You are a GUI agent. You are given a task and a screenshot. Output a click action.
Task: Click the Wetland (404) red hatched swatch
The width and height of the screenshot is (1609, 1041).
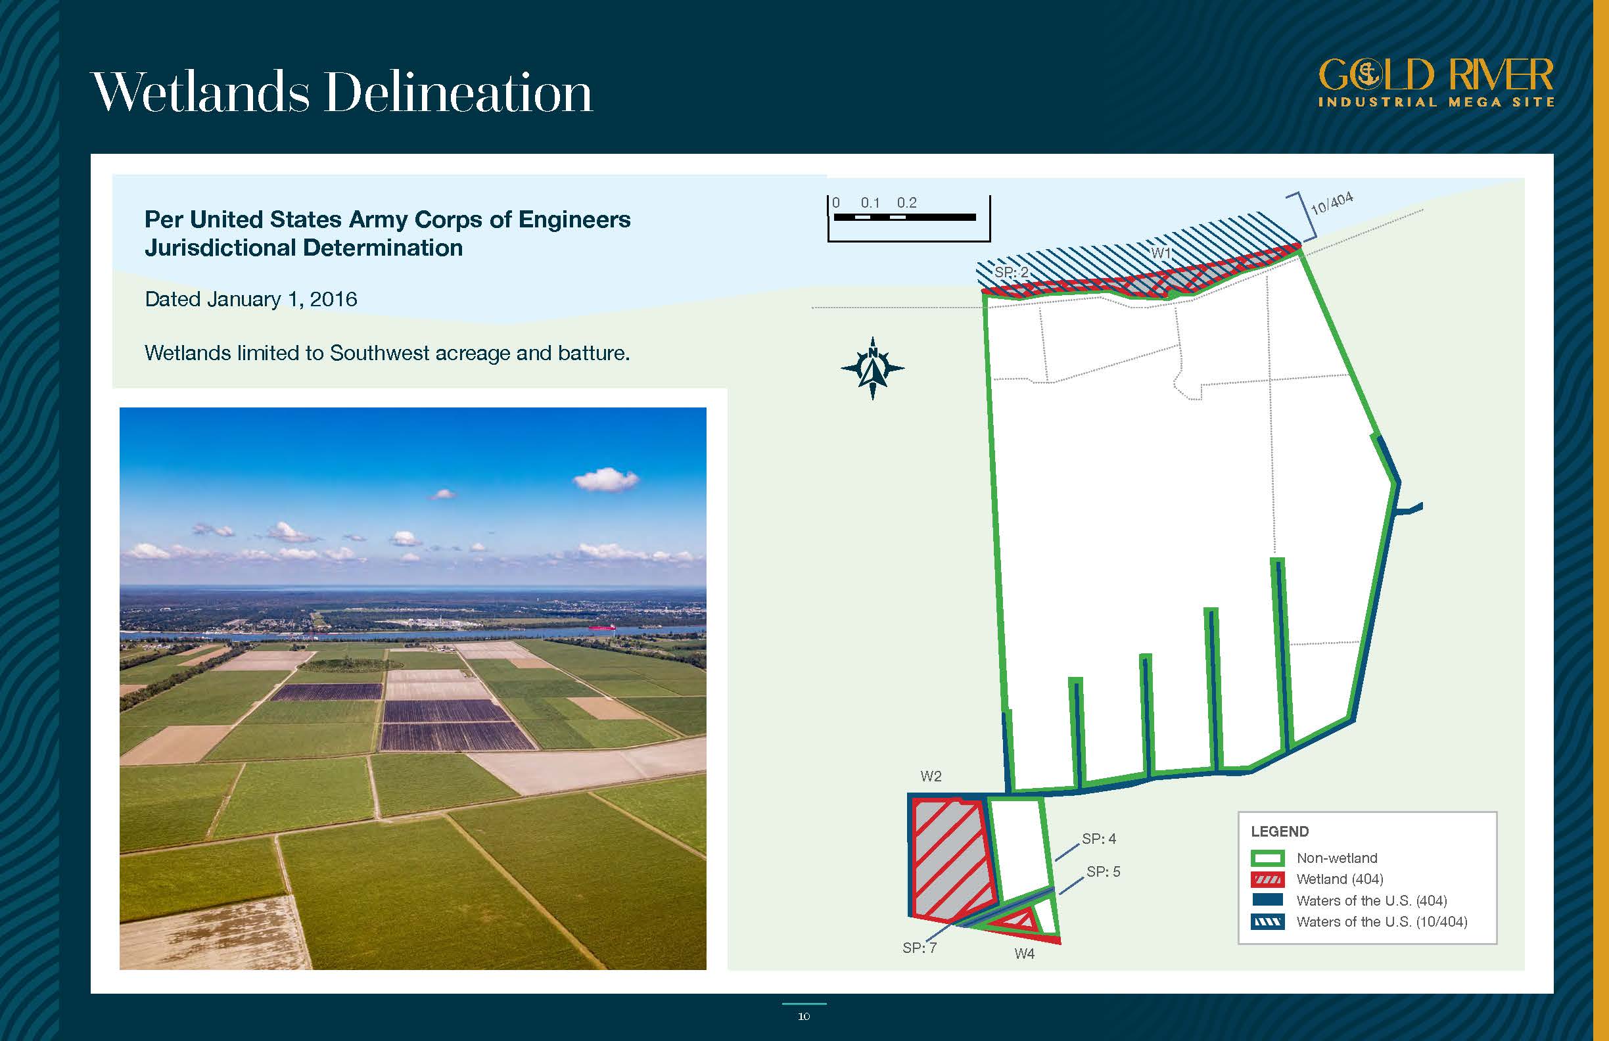pos(1267,879)
